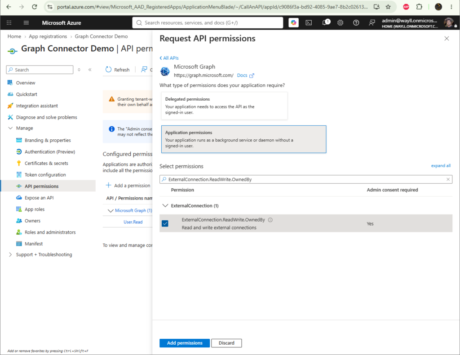The image size is (460, 355).
Task: Click Add a permission
Action: 128,186
